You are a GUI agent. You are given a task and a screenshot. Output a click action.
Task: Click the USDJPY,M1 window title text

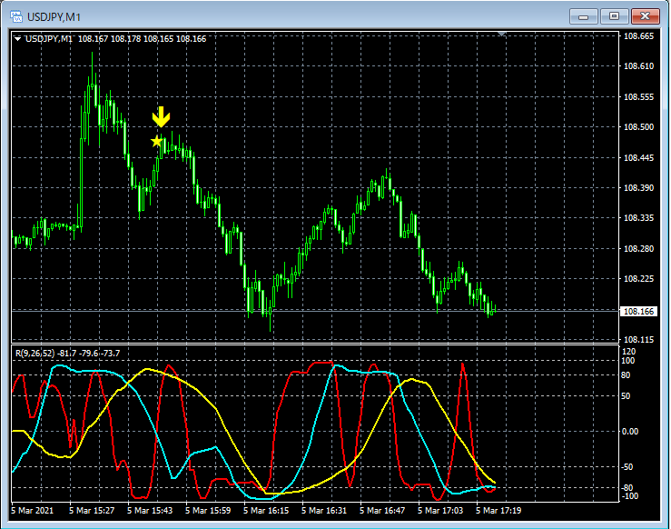point(54,17)
